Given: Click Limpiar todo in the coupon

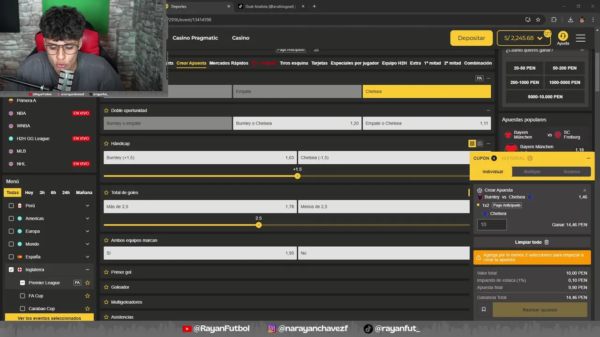Looking at the screenshot, I should (x=532, y=242).
